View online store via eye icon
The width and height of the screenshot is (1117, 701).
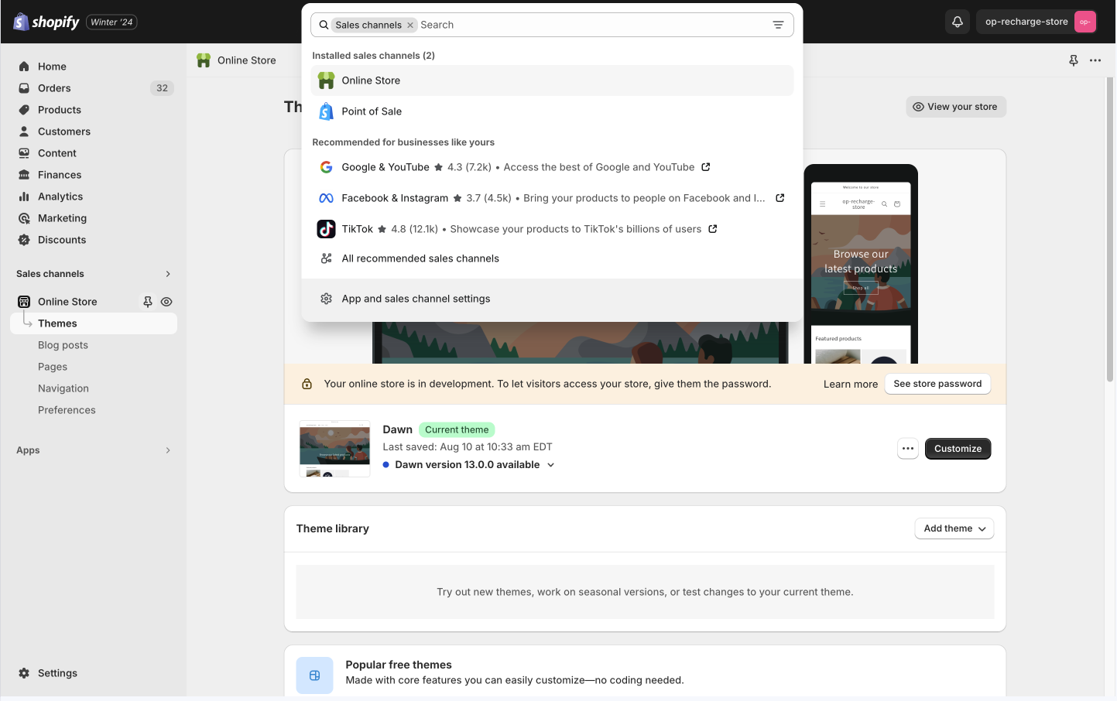click(x=166, y=302)
